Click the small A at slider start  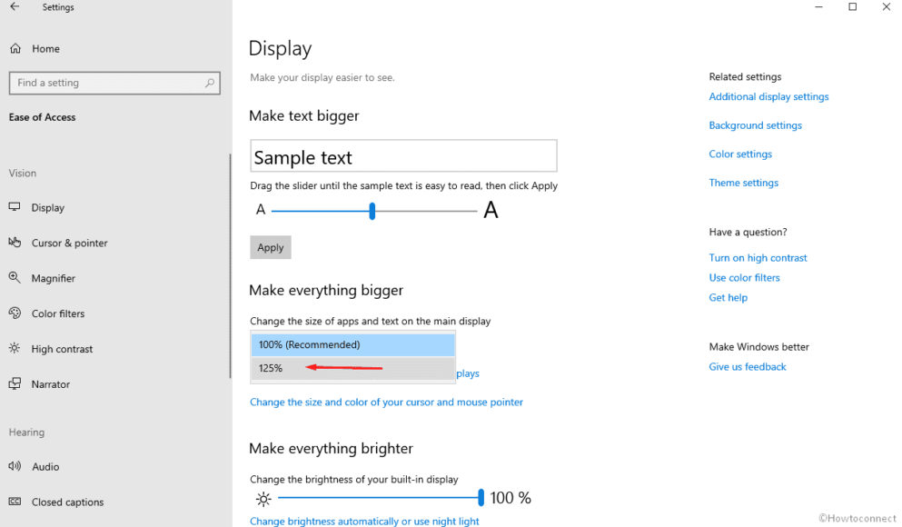[261, 209]
